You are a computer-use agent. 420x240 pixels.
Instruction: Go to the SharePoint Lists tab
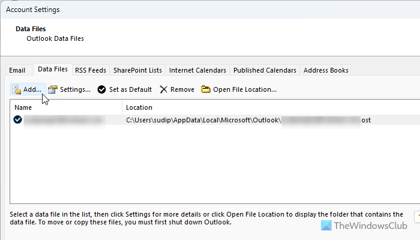pos(137,70)
